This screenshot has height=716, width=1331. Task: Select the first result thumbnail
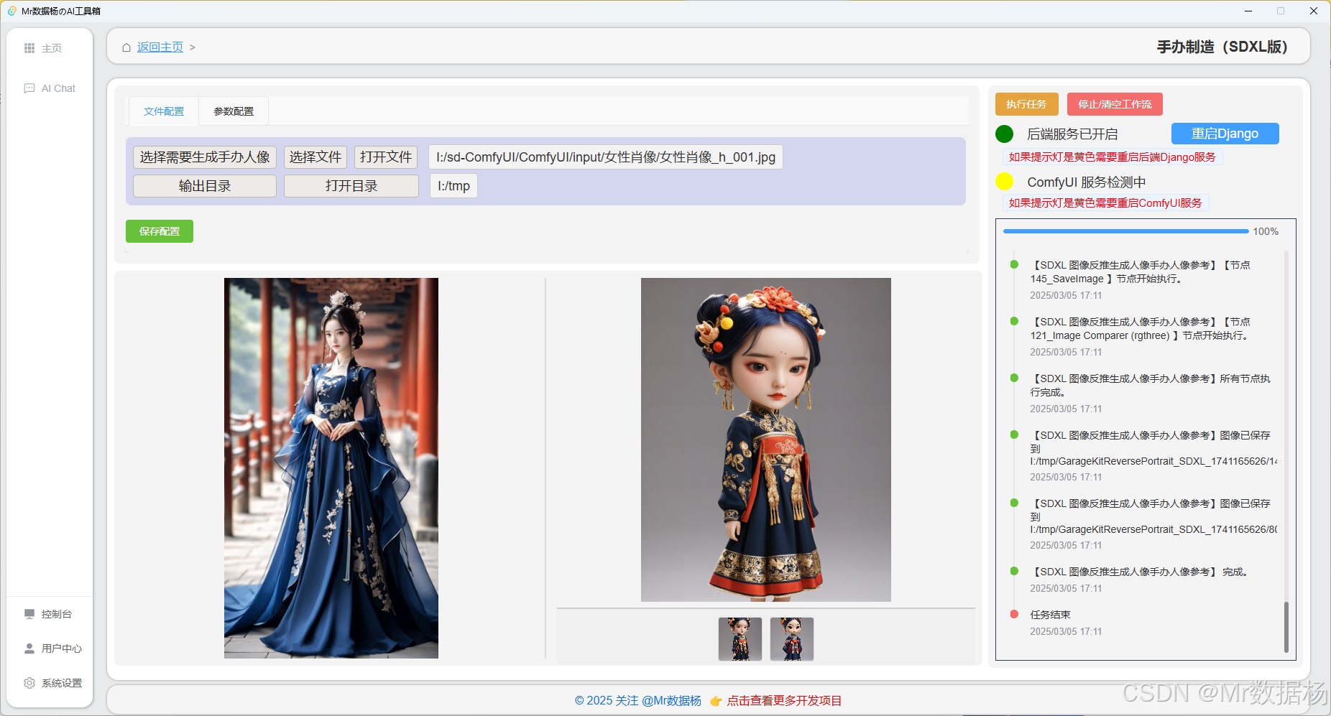740,639
